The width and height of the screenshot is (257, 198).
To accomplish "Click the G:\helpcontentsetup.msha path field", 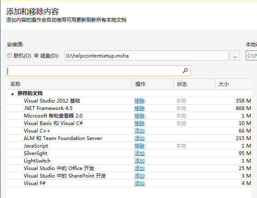I will click(146, 55).
